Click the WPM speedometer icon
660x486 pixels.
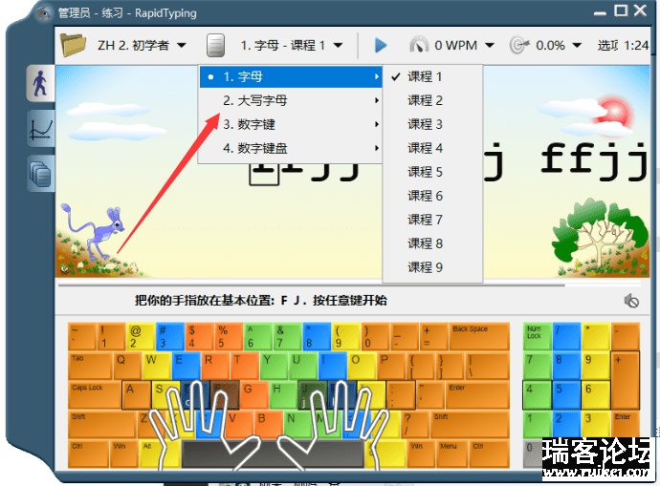[419, 45]
